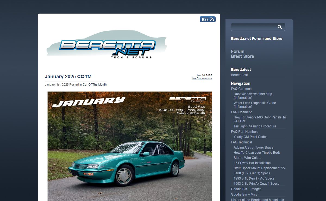Open Stereo Wire Colors page
Screen dimensions: 326x201
point(247,158)
